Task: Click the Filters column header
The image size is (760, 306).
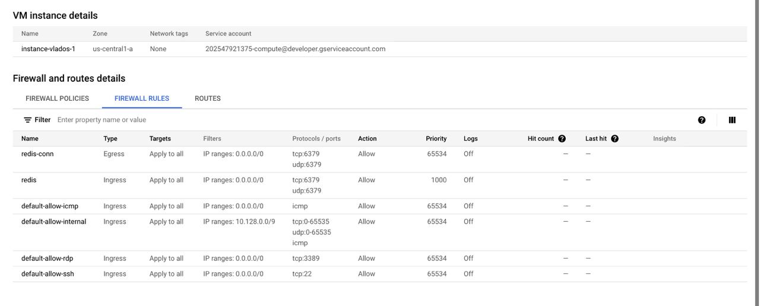Action: [212, 139]
